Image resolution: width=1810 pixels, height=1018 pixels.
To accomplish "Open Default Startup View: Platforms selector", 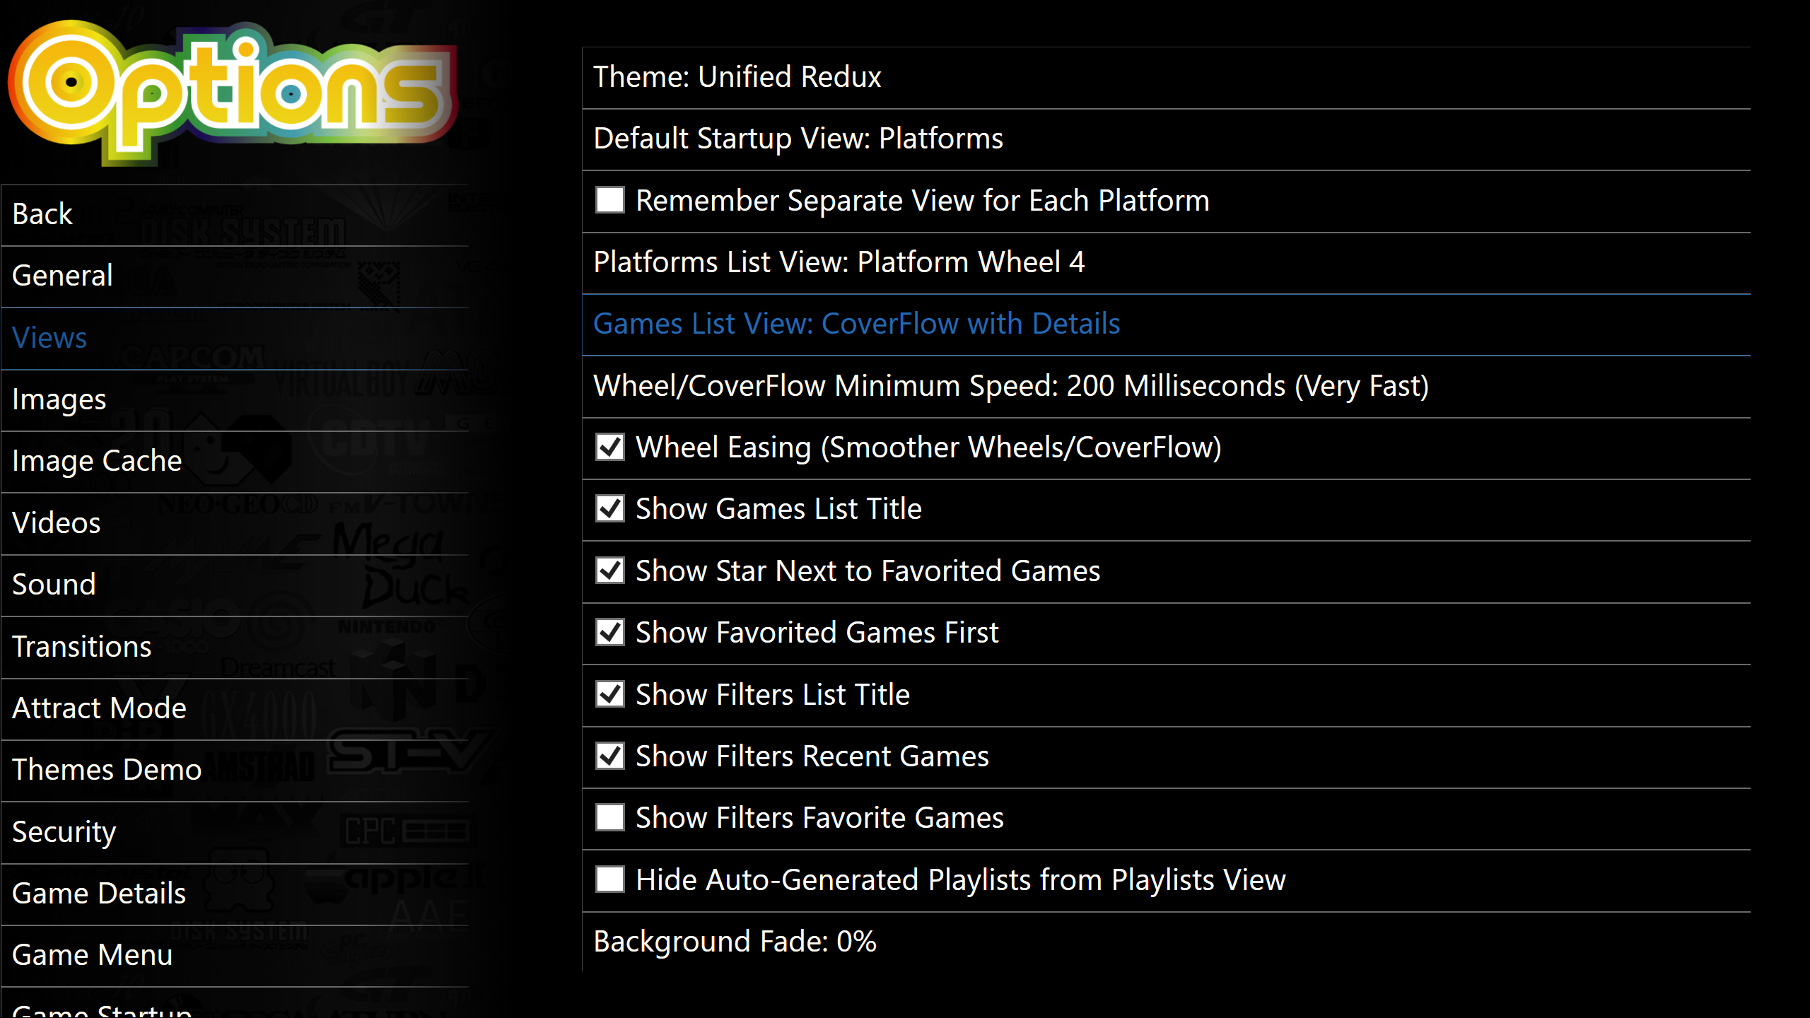I will 1166,139.
